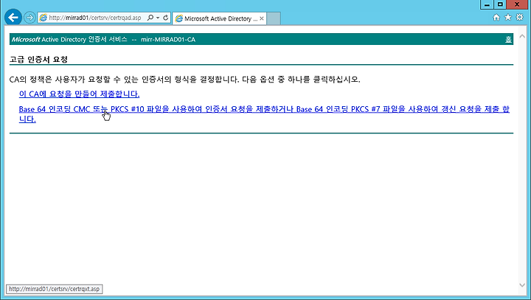
Task: Click the 'CA의 정책은' description sentence
Action: [185, 79]
